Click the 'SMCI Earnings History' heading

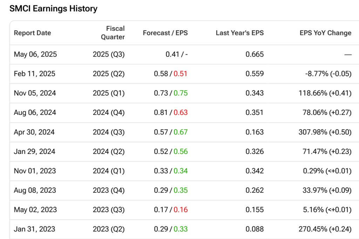53,9
